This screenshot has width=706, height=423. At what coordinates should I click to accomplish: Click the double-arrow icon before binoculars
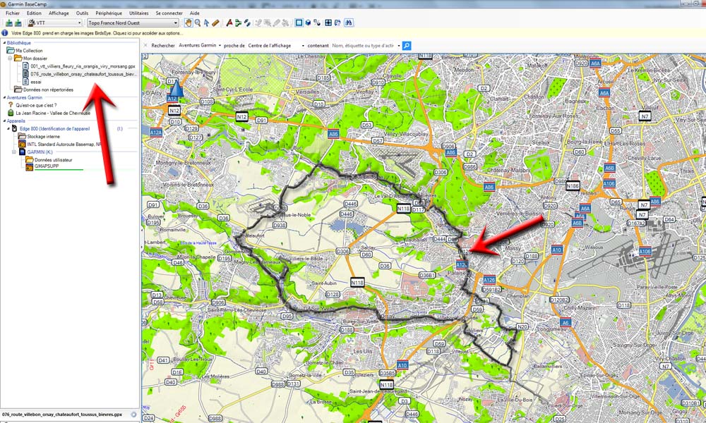337,23
